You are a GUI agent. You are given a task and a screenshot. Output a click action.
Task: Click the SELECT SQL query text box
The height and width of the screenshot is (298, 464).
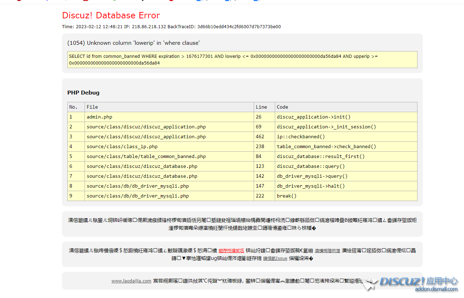pyautogui.click(x=242, y=60)
